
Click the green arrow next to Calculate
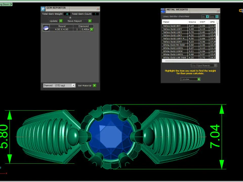tap(199, 79)
